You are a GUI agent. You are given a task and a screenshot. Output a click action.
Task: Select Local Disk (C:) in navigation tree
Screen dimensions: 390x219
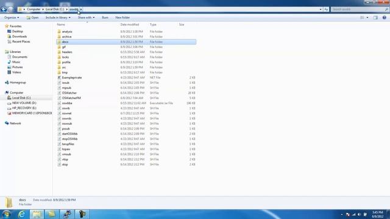21,98
